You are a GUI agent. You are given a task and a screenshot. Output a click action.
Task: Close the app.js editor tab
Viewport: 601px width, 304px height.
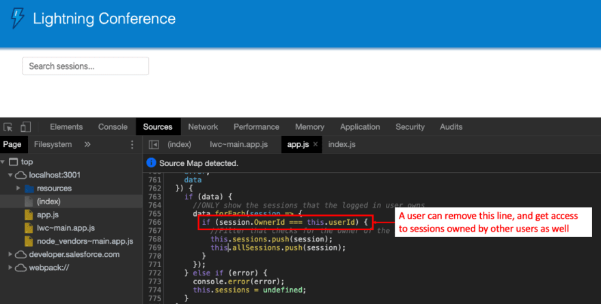point(316,144)
